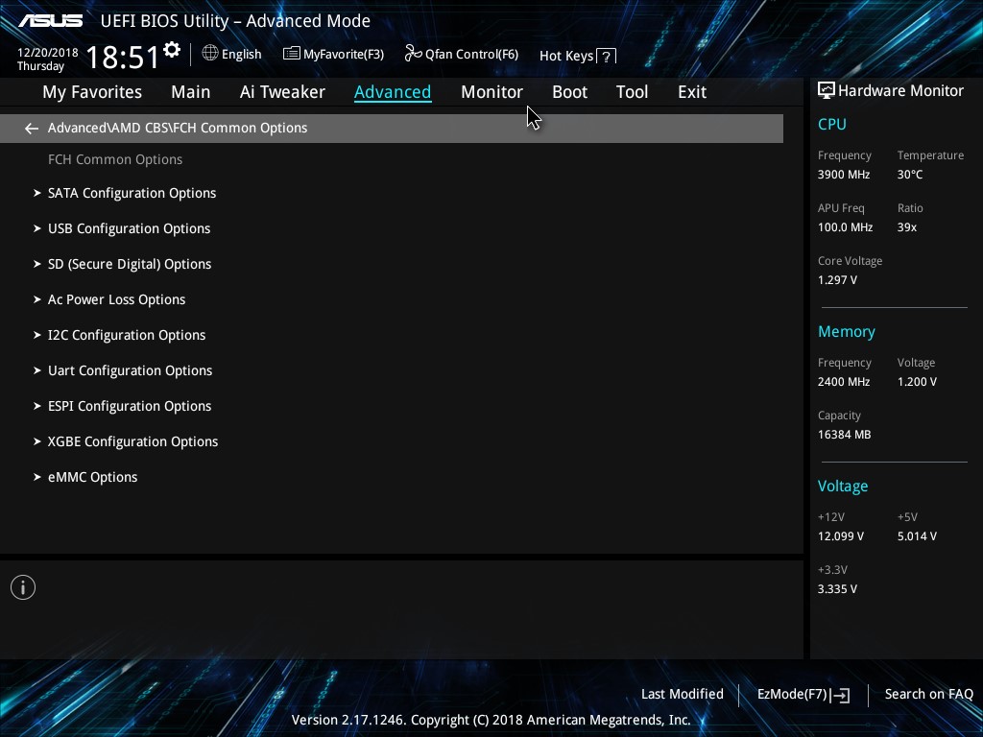Open Ac Power Loss Options submenu
This screenshot has width=983, height=737.
tap(116, 299)
